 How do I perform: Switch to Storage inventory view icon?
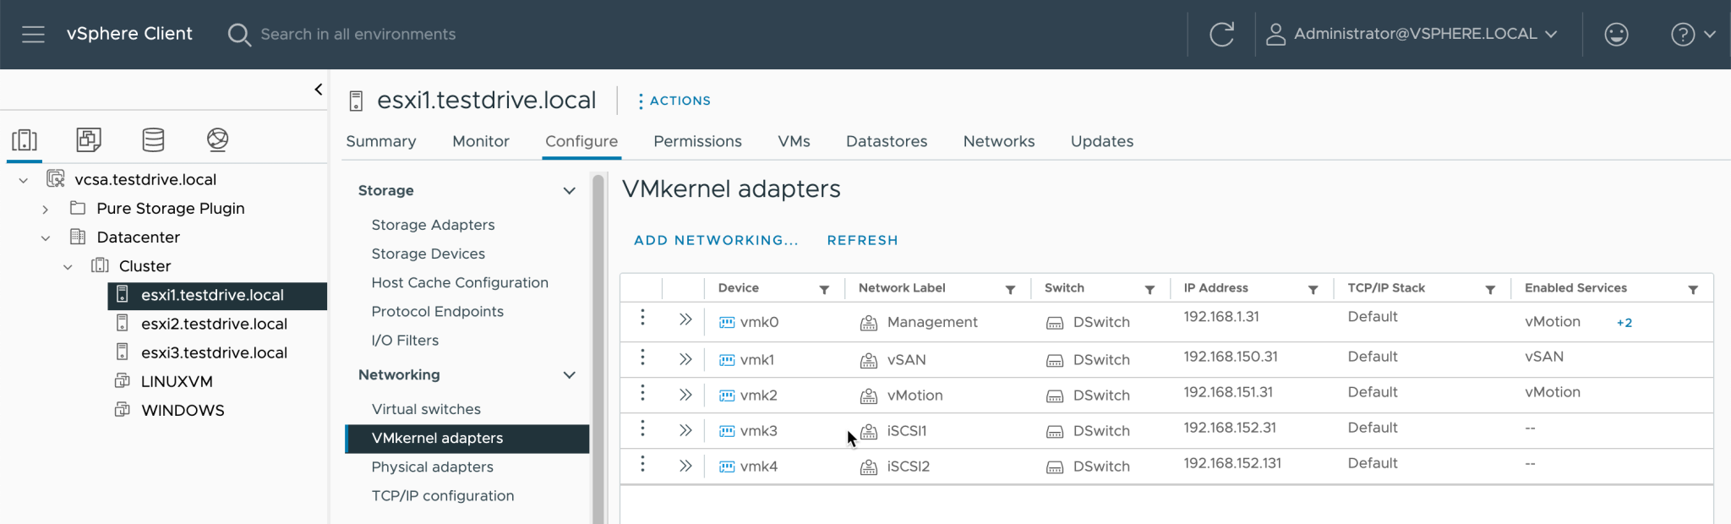pos(153,139)
